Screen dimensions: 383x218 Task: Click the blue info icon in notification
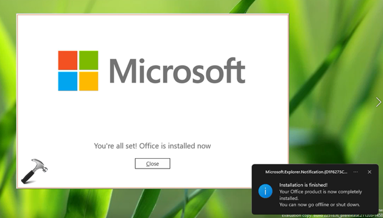click(x=265, y=191)
